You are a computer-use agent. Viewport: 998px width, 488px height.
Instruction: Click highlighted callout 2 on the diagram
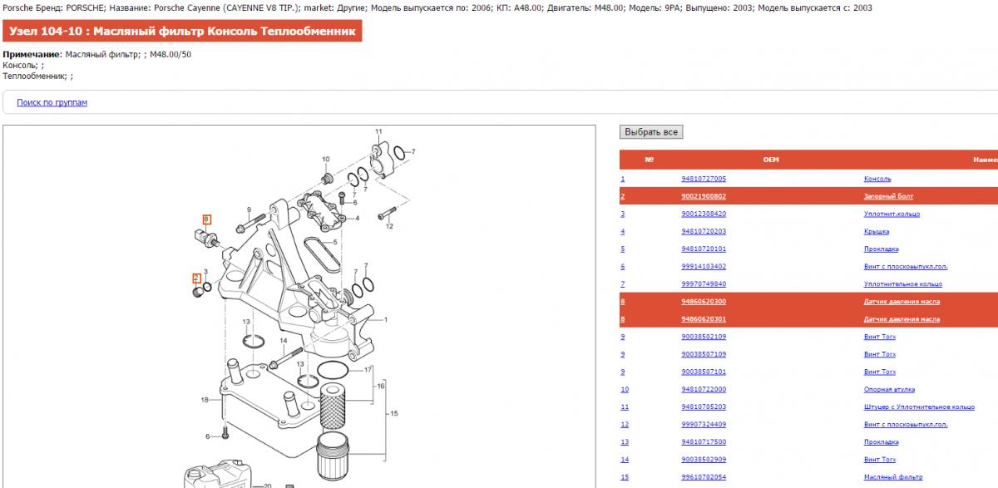[196, 279]
